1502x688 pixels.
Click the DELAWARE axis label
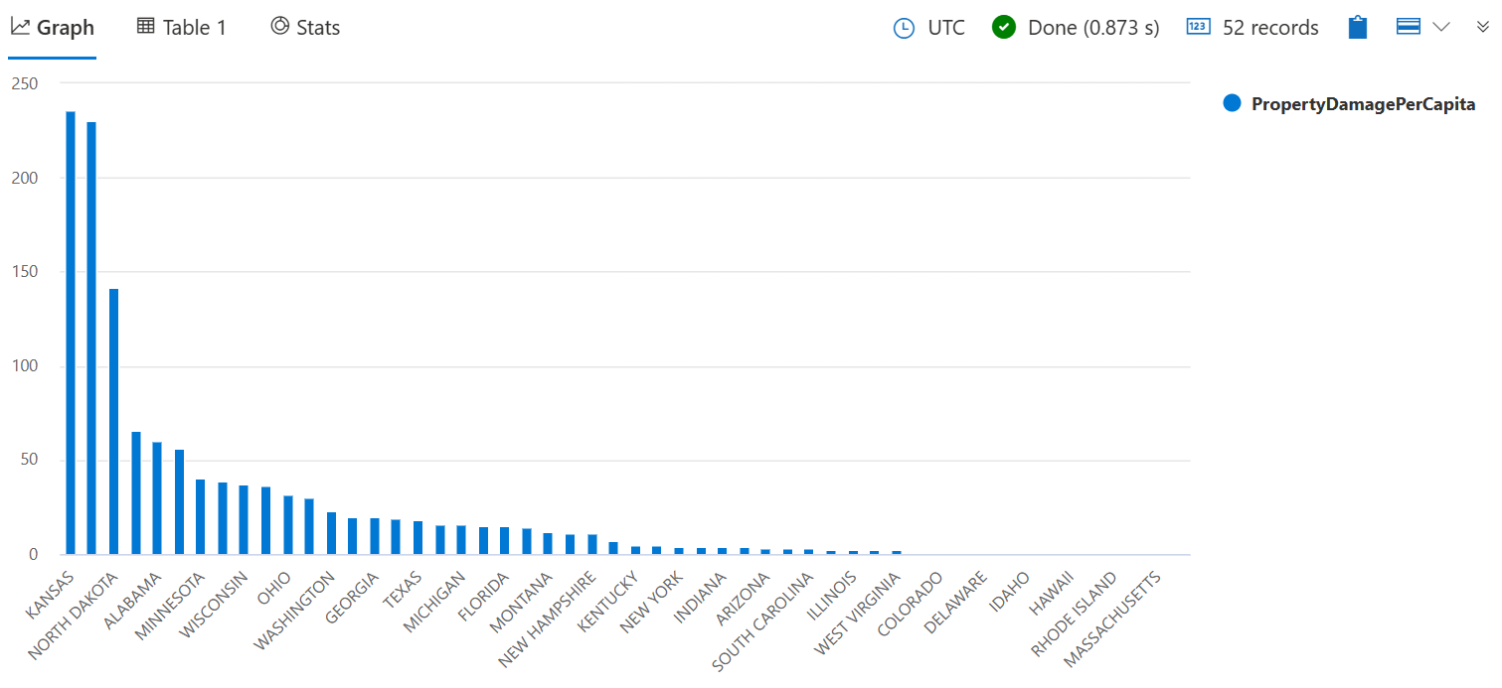point(957,602)
